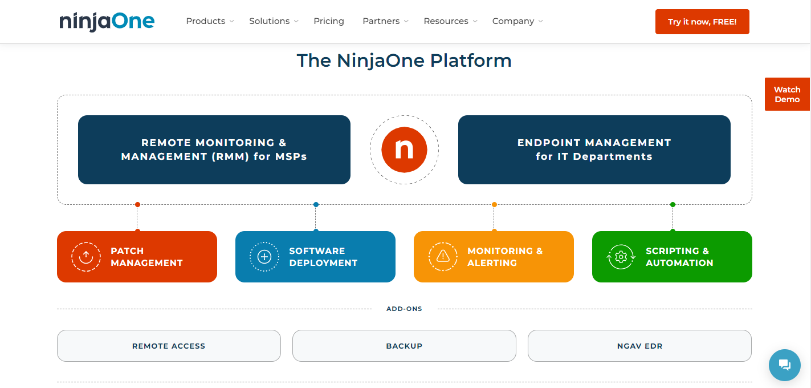Open the Resources menu
Image resolution: width=811 pixels, height=388 pixels.
coord(446,21)
